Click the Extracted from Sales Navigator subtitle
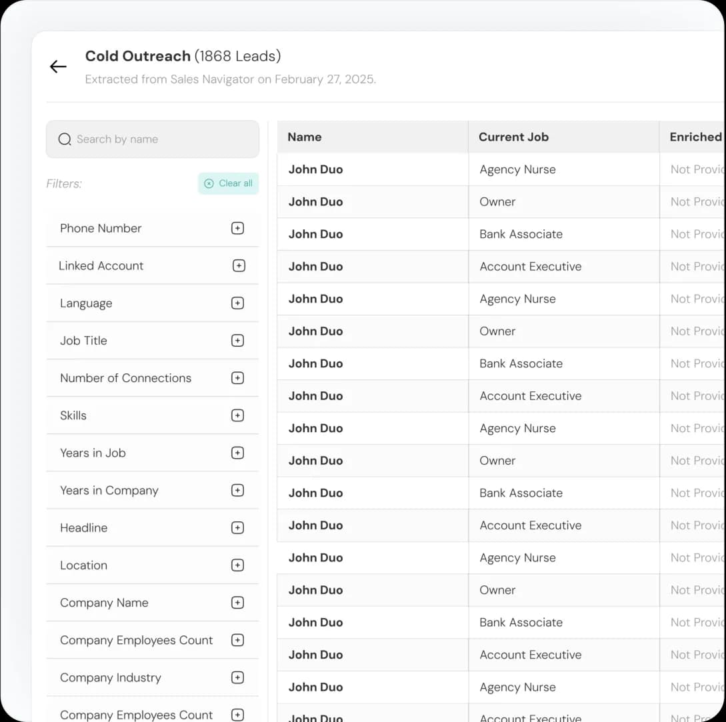This screenshot has height=722, width=726. tap(231, 79)
